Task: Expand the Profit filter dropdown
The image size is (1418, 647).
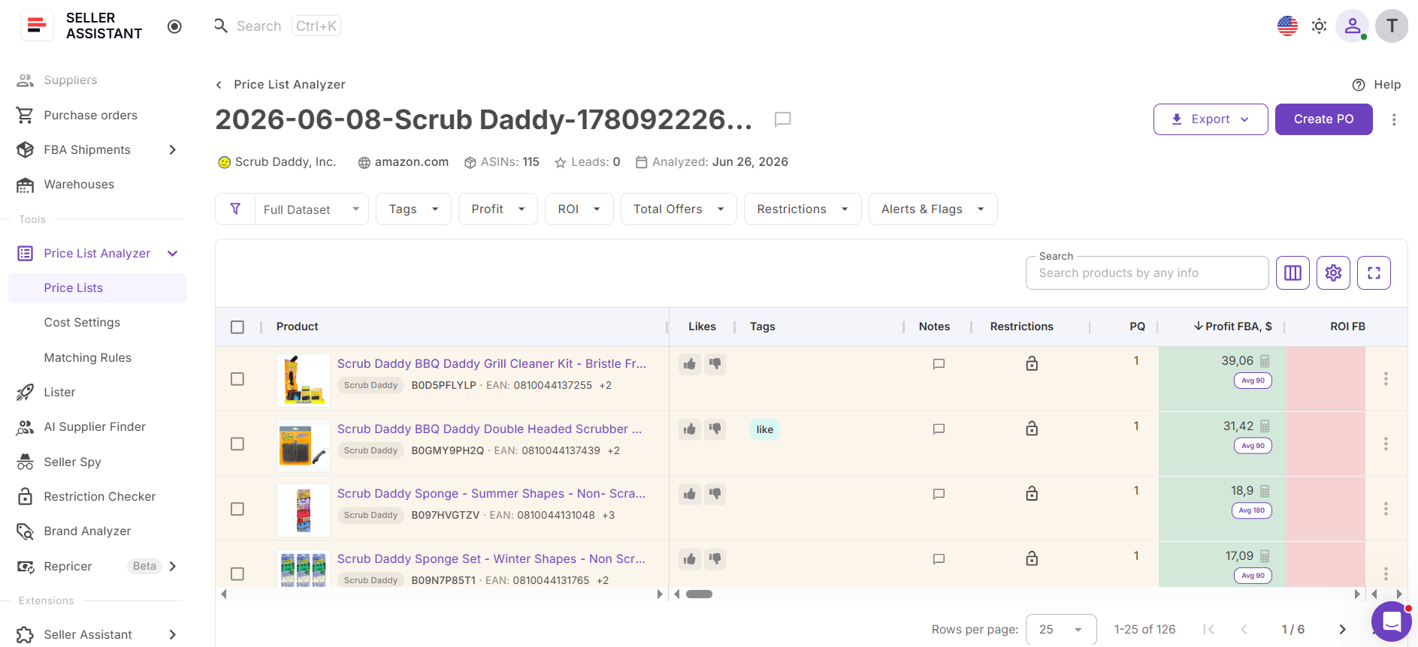Action: click(x=498, y=209)
